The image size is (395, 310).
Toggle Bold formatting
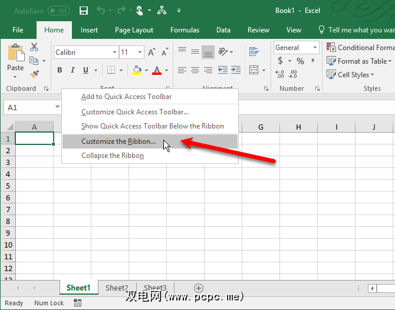[60, 71]
